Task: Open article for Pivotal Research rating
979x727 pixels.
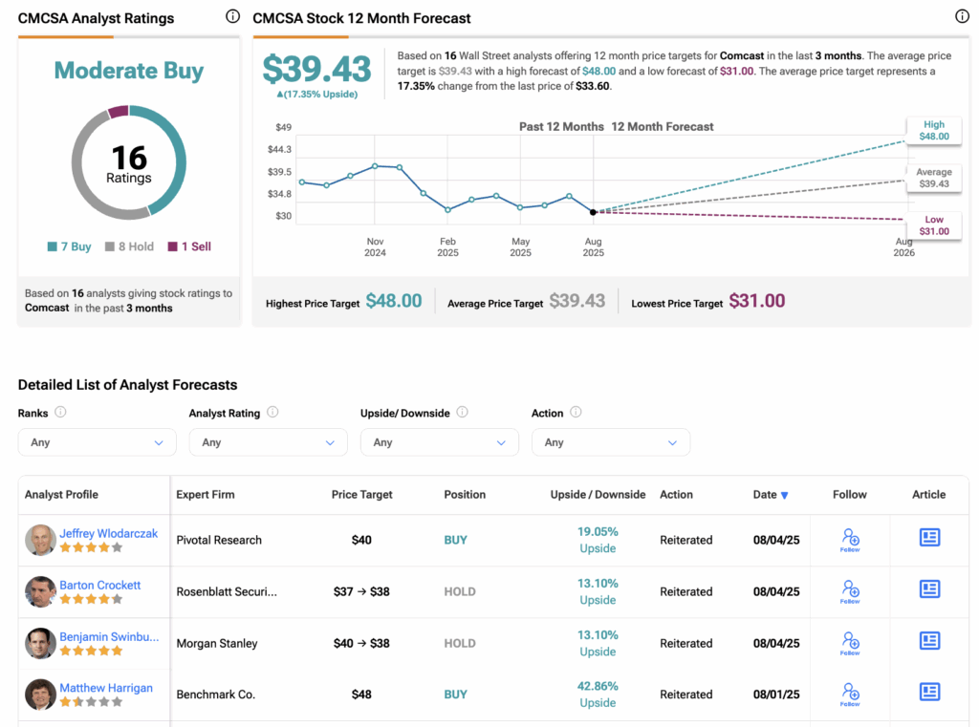Action: 929,538
